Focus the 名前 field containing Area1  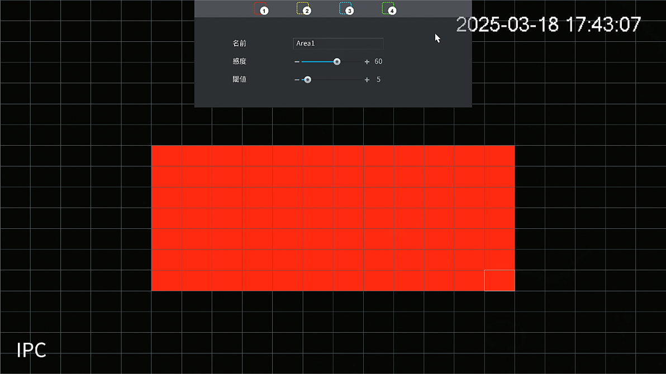(x=338, y=44)
